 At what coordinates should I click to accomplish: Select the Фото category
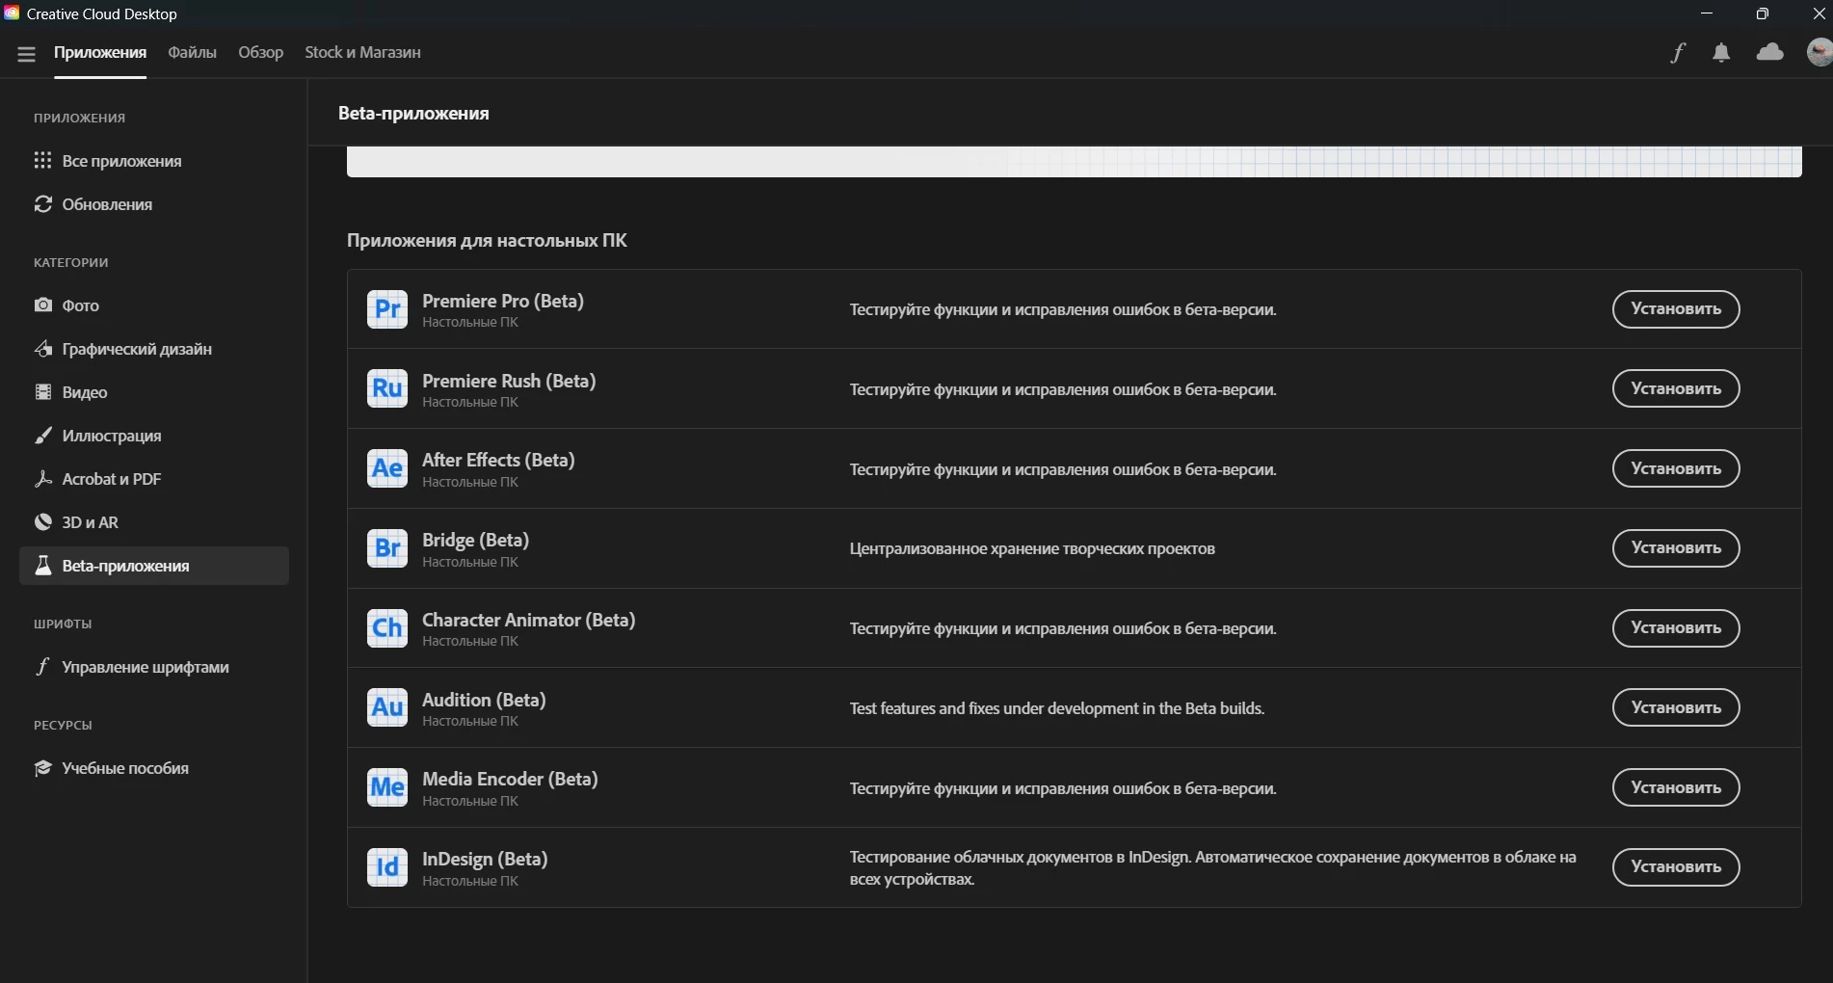click(x=154, y=306)
